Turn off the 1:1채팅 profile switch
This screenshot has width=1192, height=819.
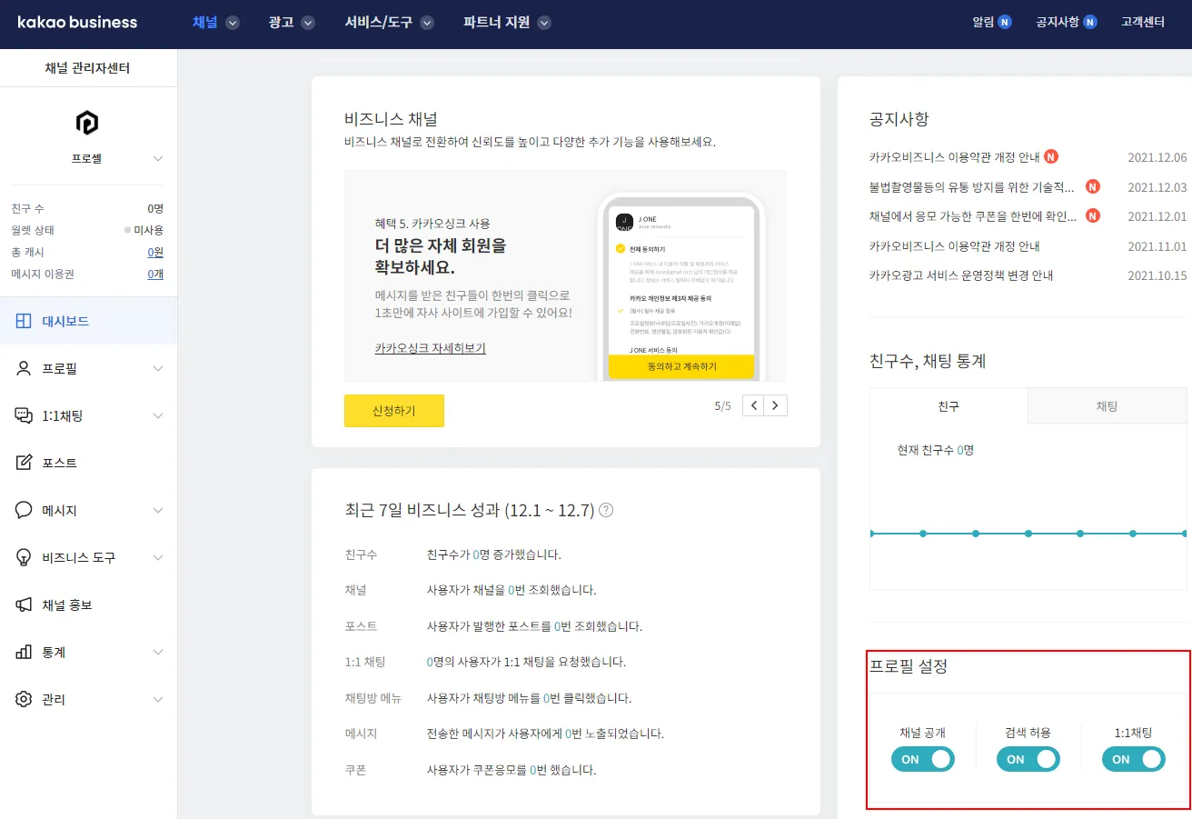coord(1134,759)
